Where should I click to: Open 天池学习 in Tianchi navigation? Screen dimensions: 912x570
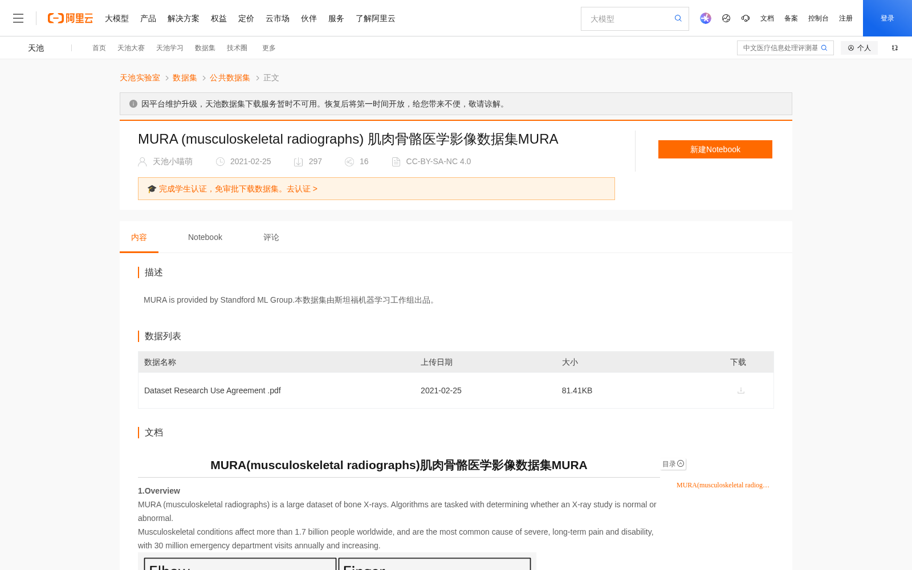[170, 48]
